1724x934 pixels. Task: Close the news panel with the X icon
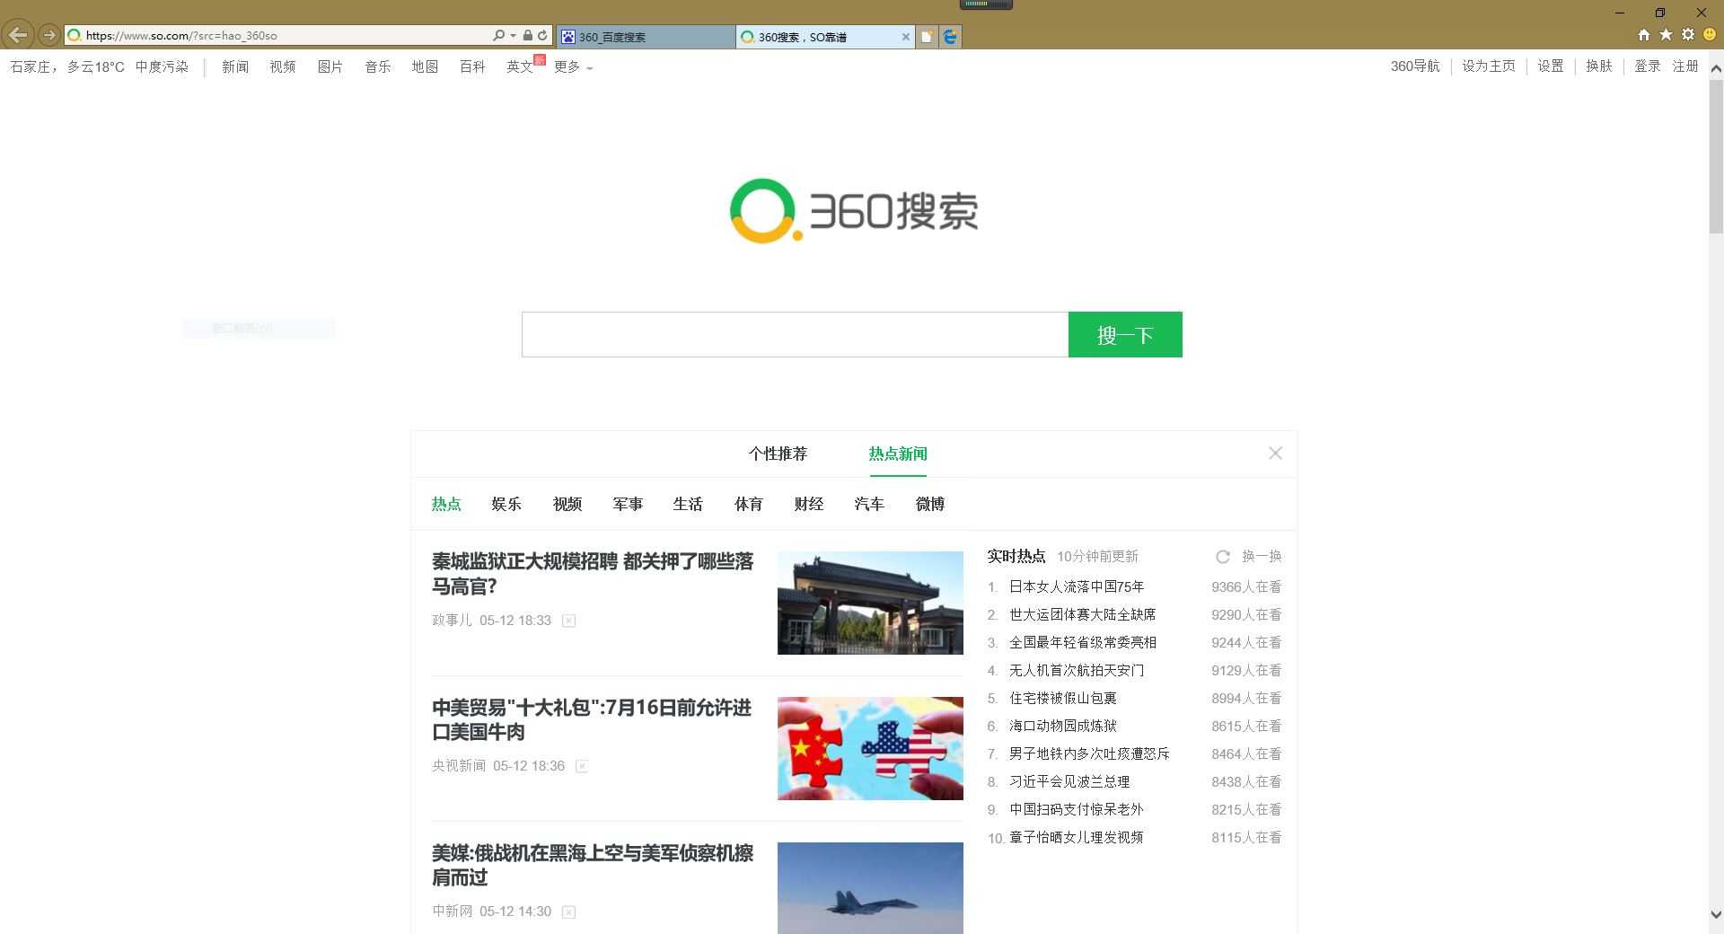[x=1275, y=454]
